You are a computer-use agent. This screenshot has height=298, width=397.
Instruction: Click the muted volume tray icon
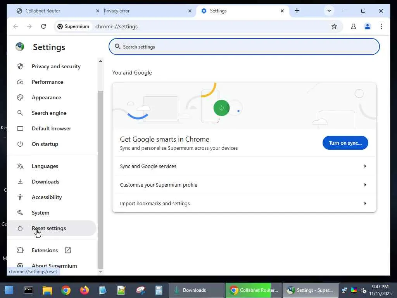point(364,290)
